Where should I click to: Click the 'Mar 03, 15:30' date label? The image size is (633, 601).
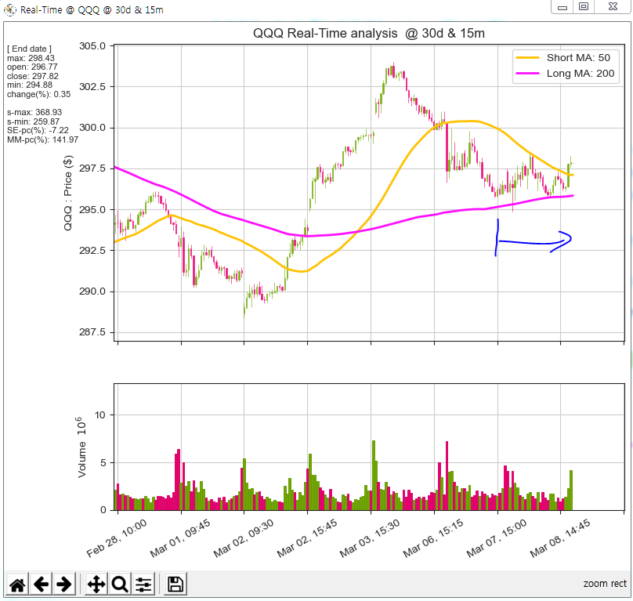pos(370,539)
